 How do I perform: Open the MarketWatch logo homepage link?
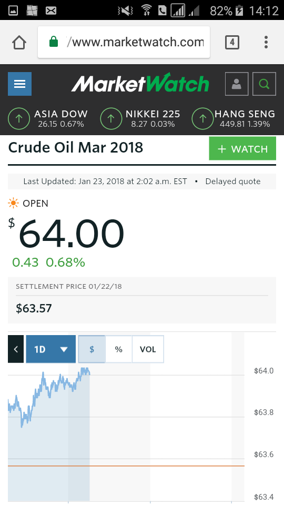[140, 83]
